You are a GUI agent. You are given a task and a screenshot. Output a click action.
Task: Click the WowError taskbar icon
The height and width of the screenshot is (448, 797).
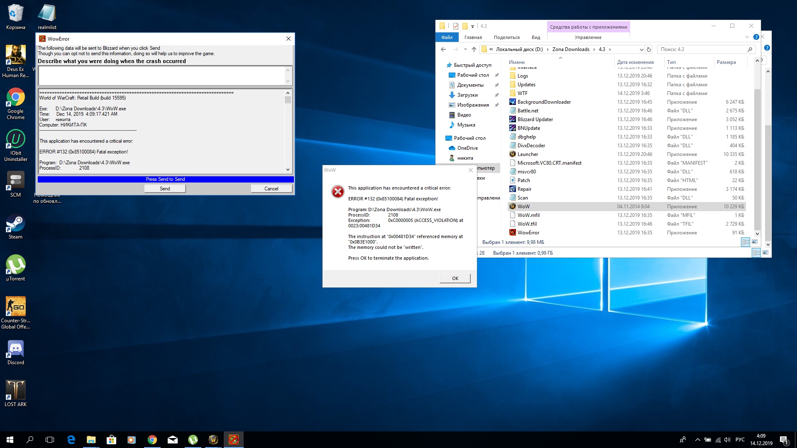234,440
